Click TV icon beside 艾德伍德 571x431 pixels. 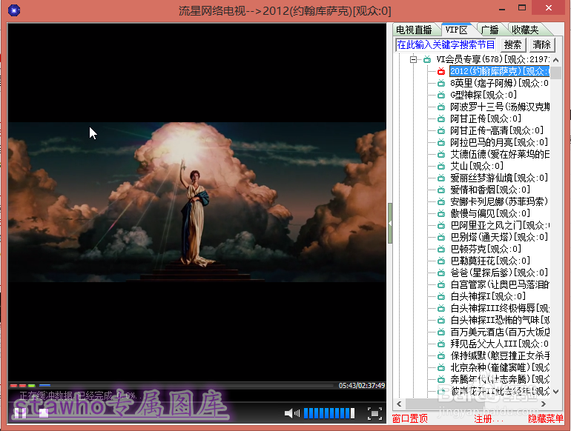tap(441, 154)
